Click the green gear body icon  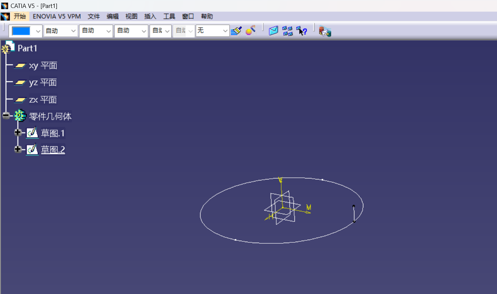tap(20, 116)
